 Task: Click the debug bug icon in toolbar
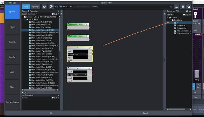pyautogui.click(x=183, y=7)
